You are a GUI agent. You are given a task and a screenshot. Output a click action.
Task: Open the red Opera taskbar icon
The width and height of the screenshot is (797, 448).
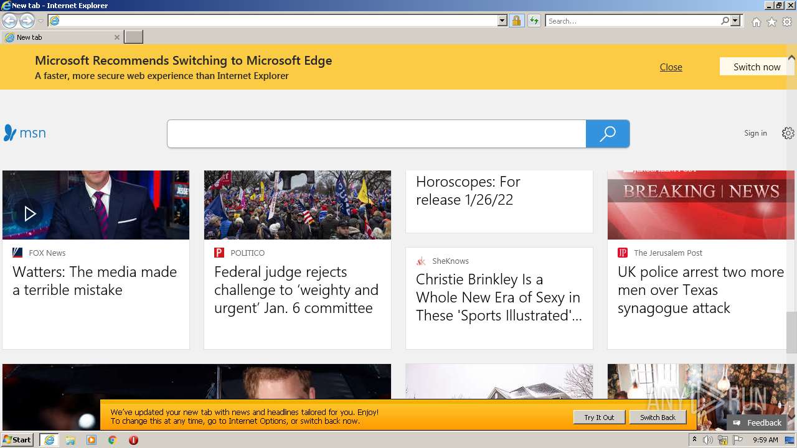coord(133,440)
